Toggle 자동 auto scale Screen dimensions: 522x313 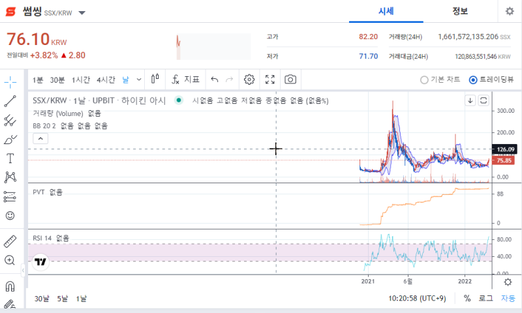(x=508, y=299)
